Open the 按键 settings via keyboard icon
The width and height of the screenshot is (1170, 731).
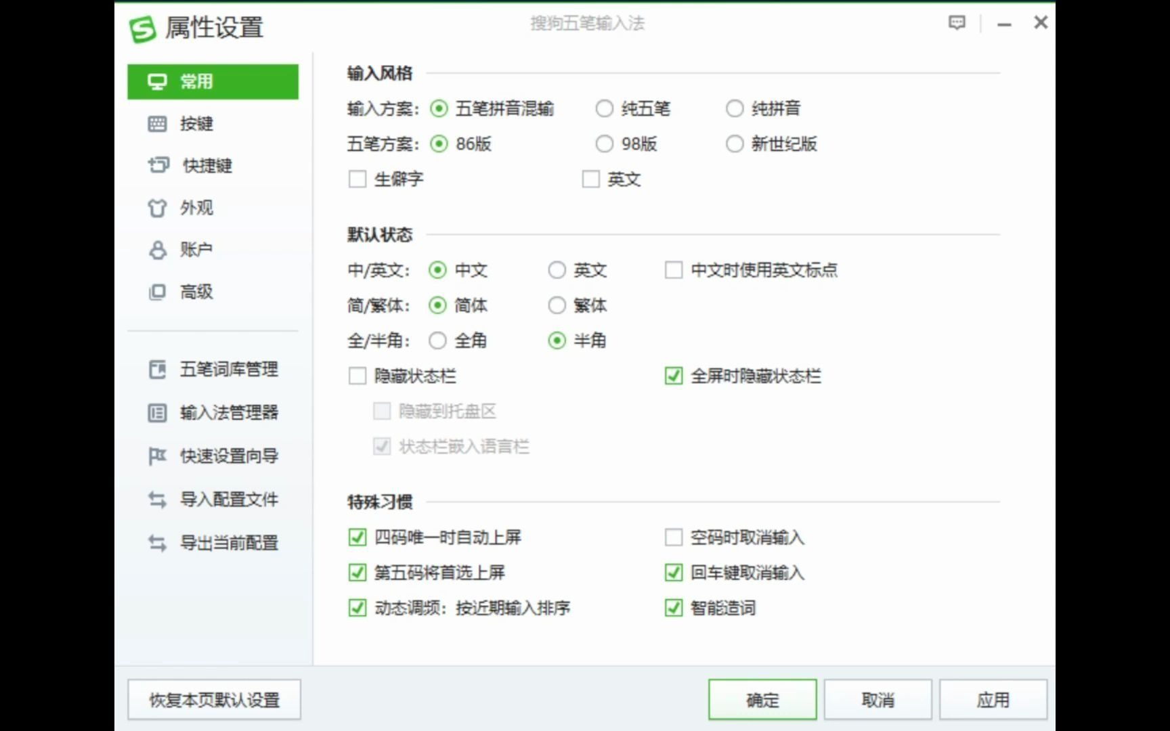click(157, 124)
